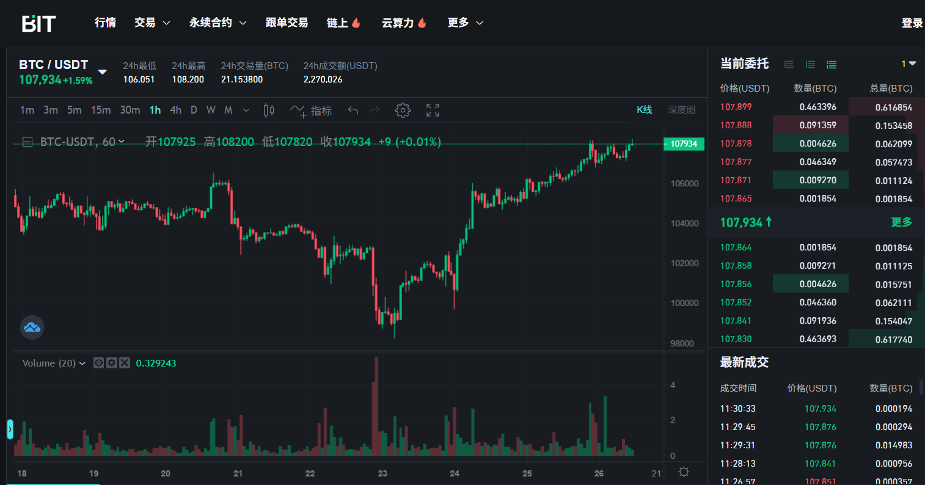Viewport: 925px width, 485px height.
Task: Click the 登录 login button
Action: tap(912, 23)
